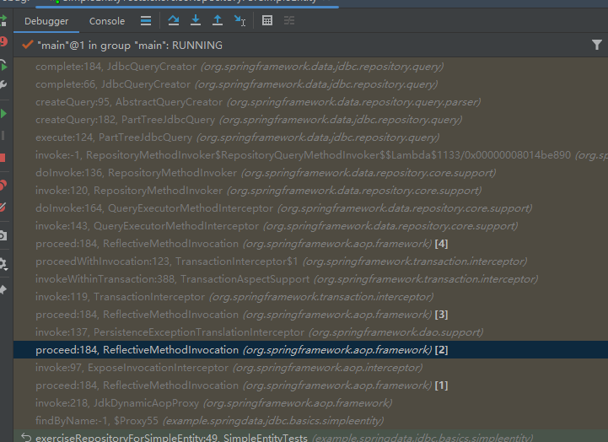Select frame invoke:-1, RepositoryMethodInvoker$RepositoryQueryMethodInvoker Lambda

310,155
